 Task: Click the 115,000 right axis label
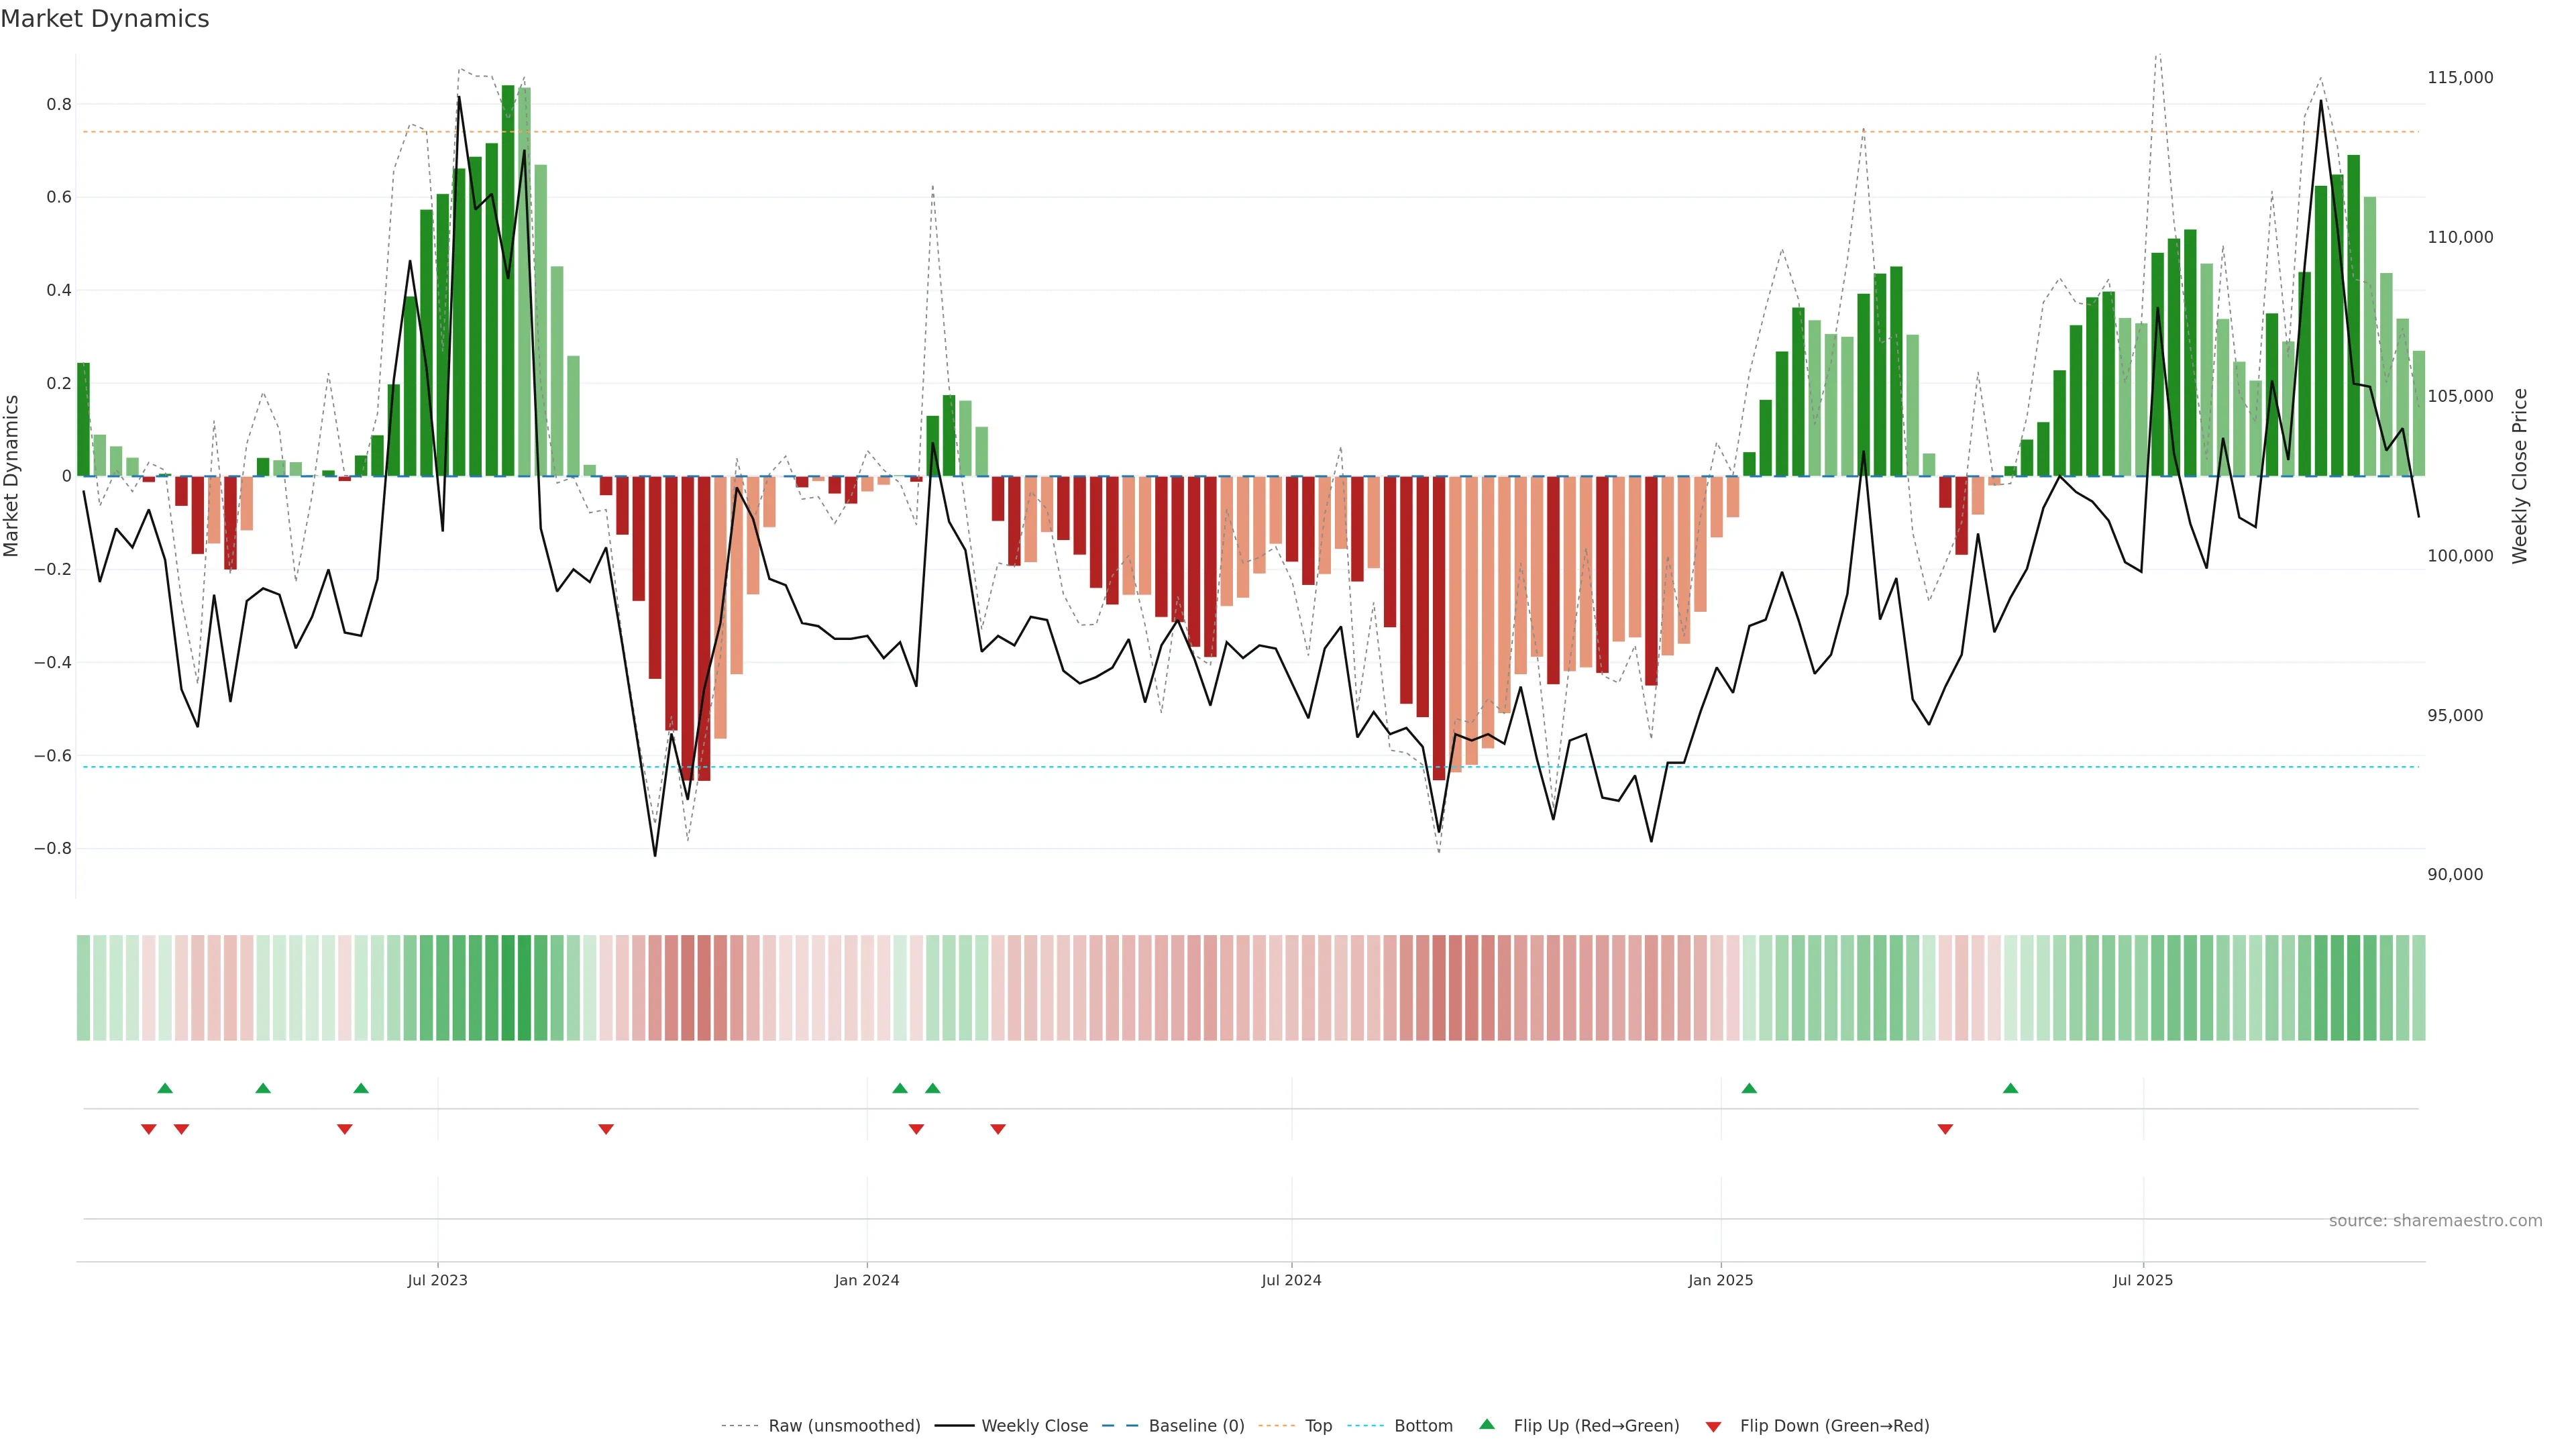2460,78
